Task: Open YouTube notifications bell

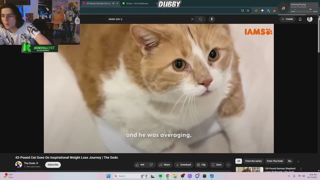Action: tap(300, 19)
